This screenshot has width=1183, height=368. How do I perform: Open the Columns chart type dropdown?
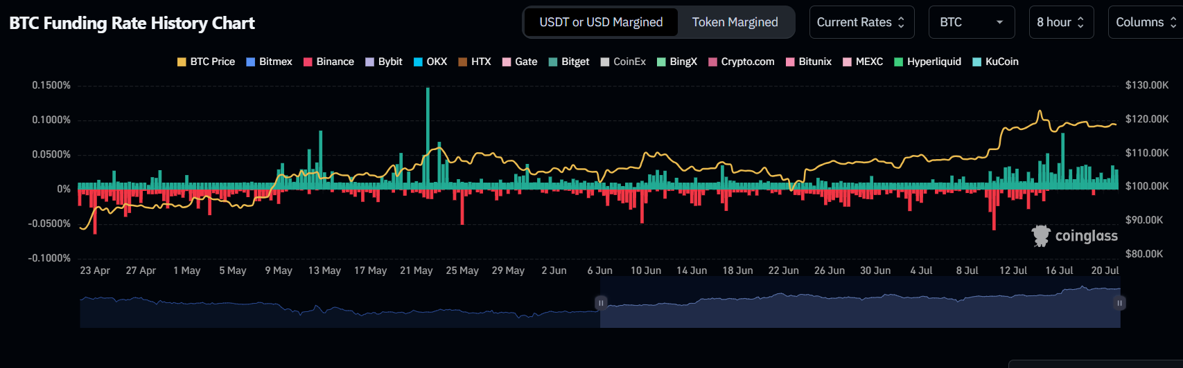[x=1146, y=22]
